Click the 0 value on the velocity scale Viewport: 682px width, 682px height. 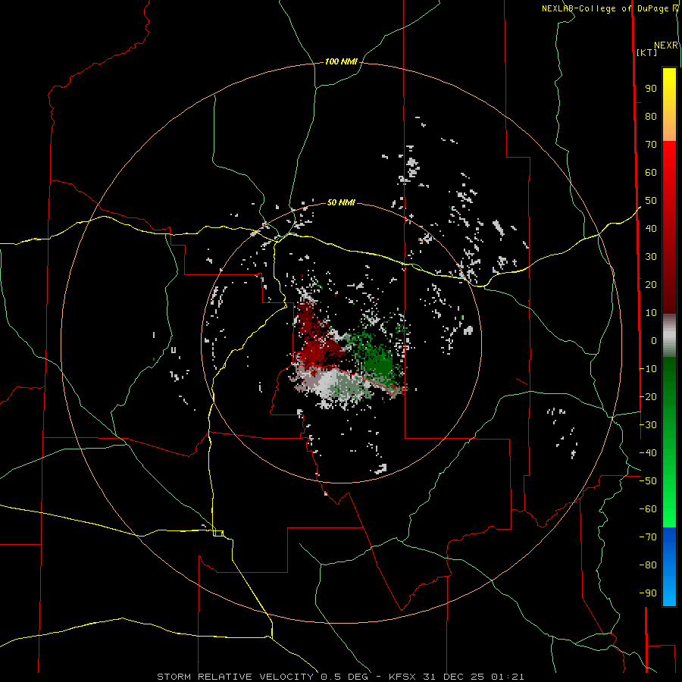[654, 341]
